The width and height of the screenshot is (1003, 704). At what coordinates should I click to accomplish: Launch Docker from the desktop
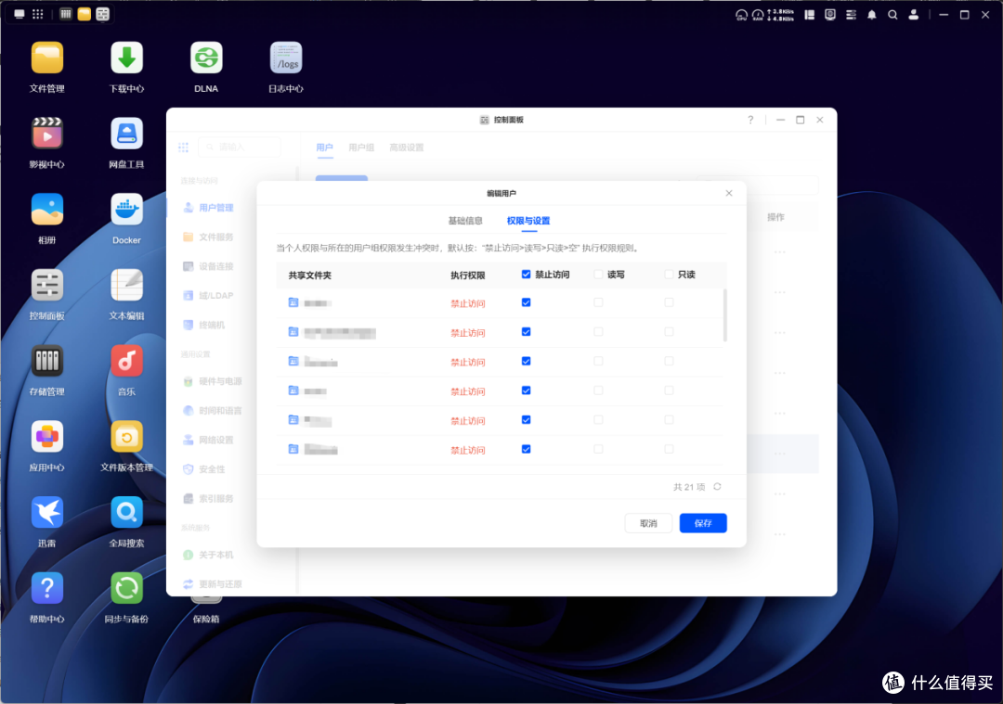[126, 210]
